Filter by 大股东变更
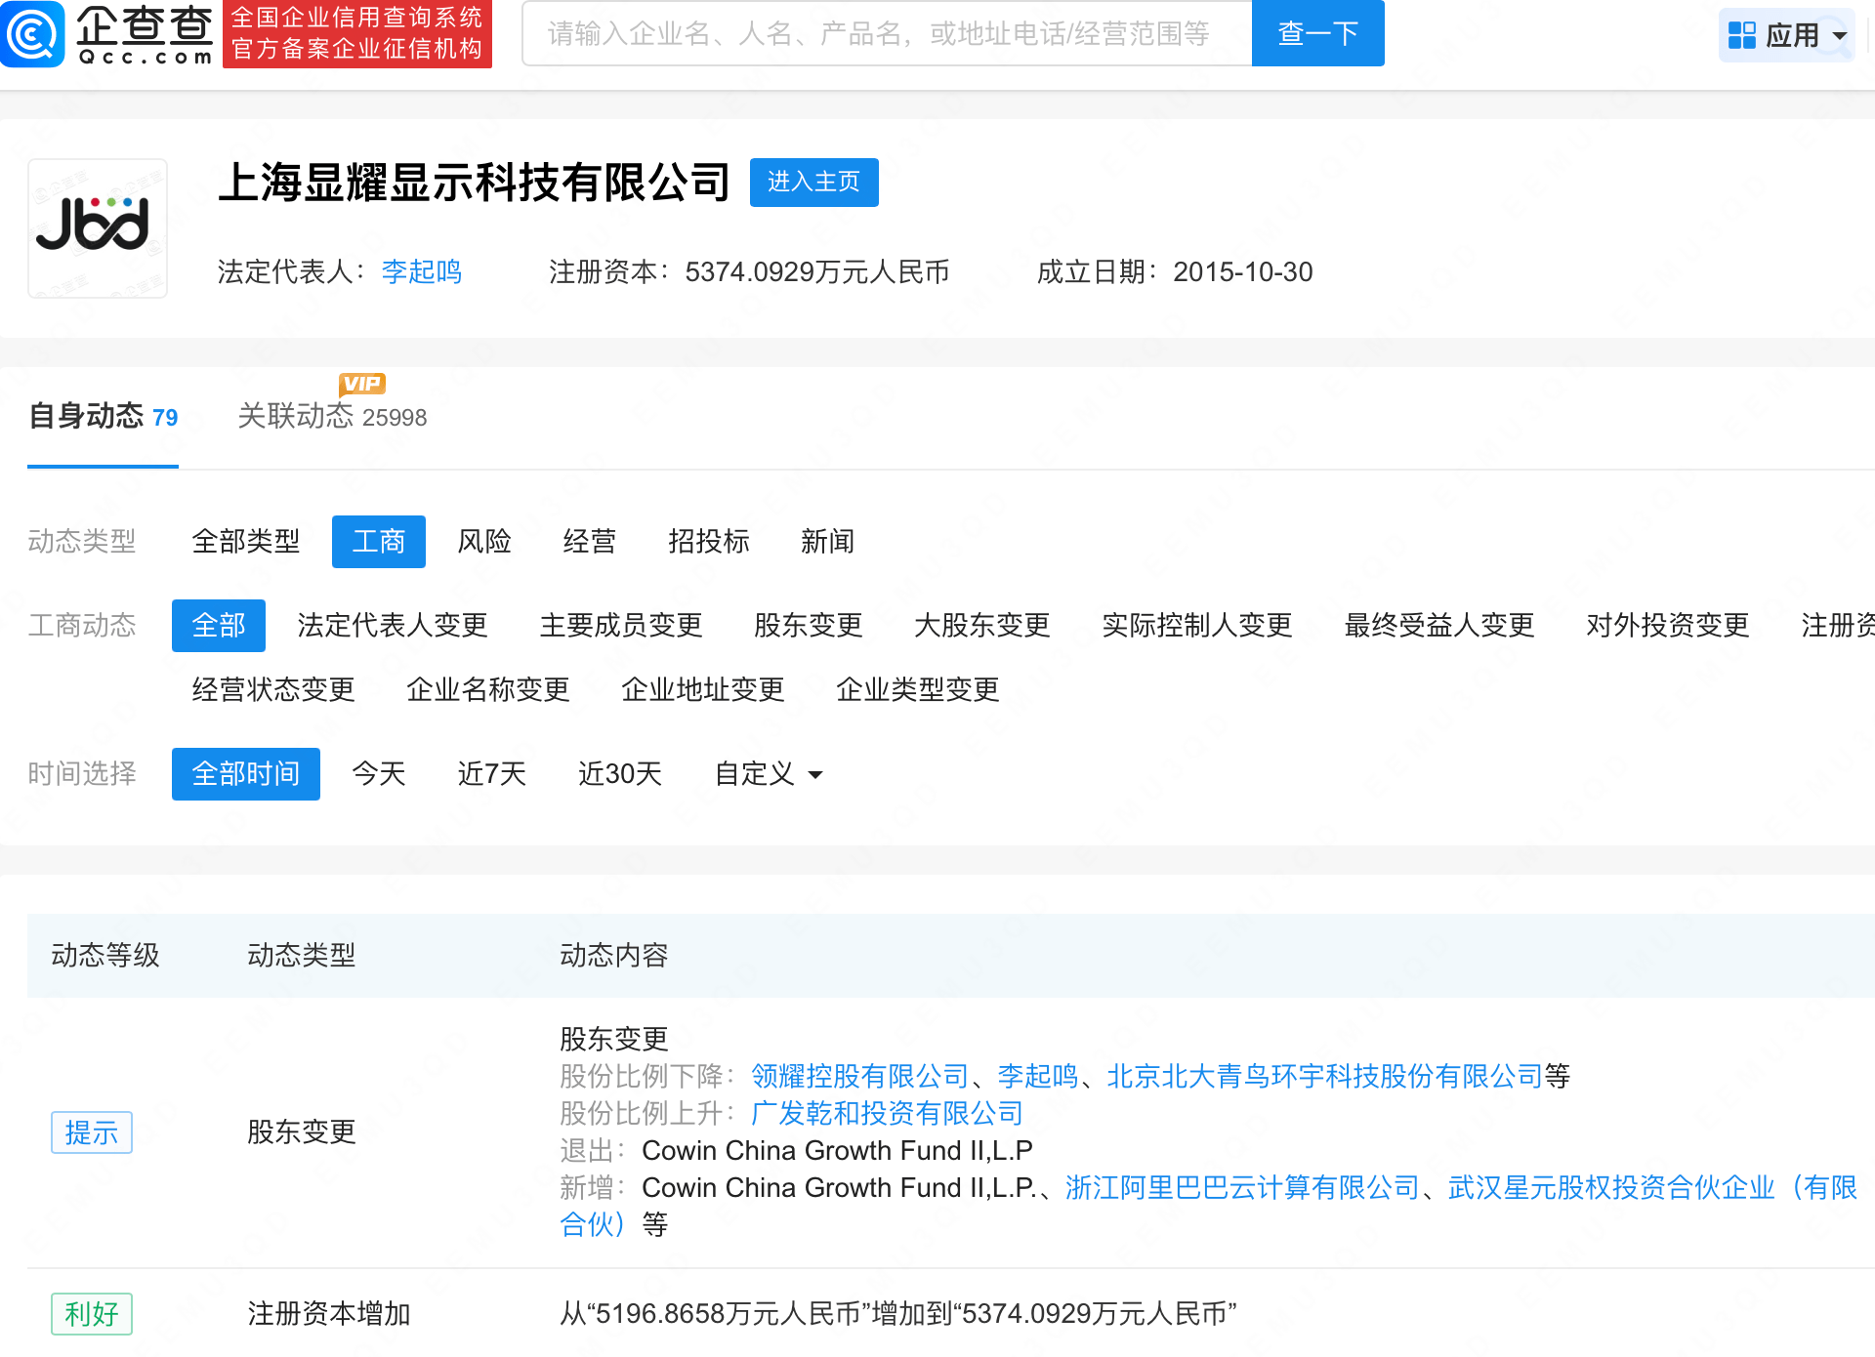This screenshot has width=1875, height=1357. point(981,625)
